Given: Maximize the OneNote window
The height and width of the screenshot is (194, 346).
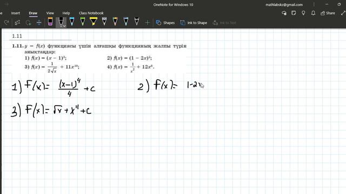Looking at the screenshot, I should point(339,4).
